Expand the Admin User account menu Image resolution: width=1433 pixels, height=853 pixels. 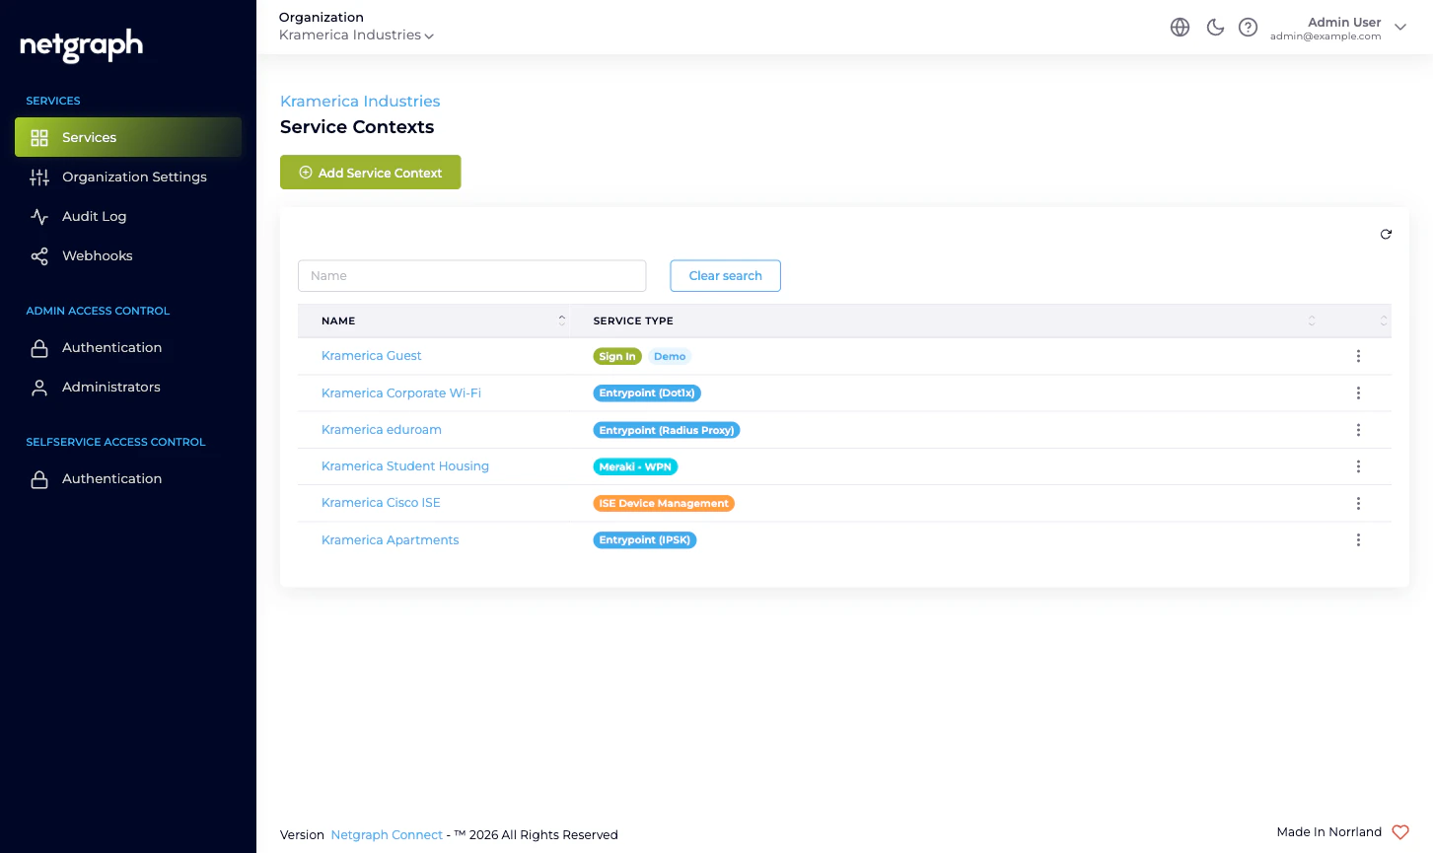coord(1400,28)
